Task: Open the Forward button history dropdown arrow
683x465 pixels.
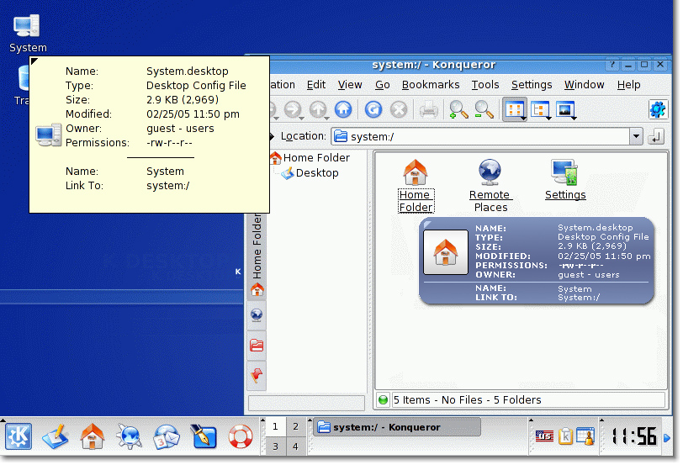Action: (301, 118)
